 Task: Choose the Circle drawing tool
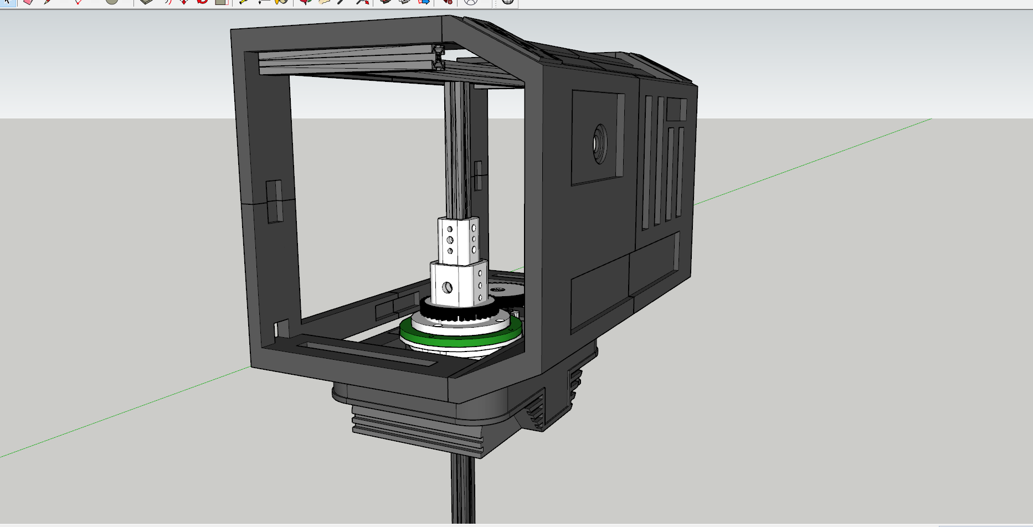112,2
